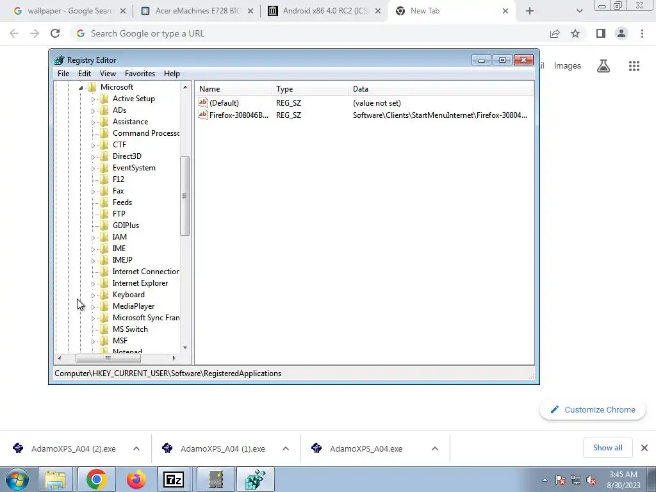
Task: Click the Customize Chrome button
Action: [593, 409]
